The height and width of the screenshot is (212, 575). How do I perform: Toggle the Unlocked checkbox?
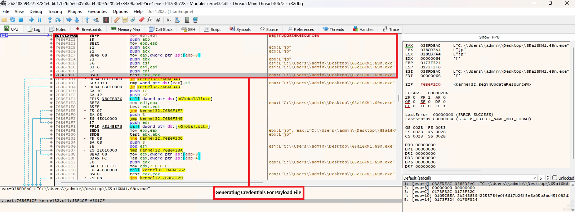555,178
